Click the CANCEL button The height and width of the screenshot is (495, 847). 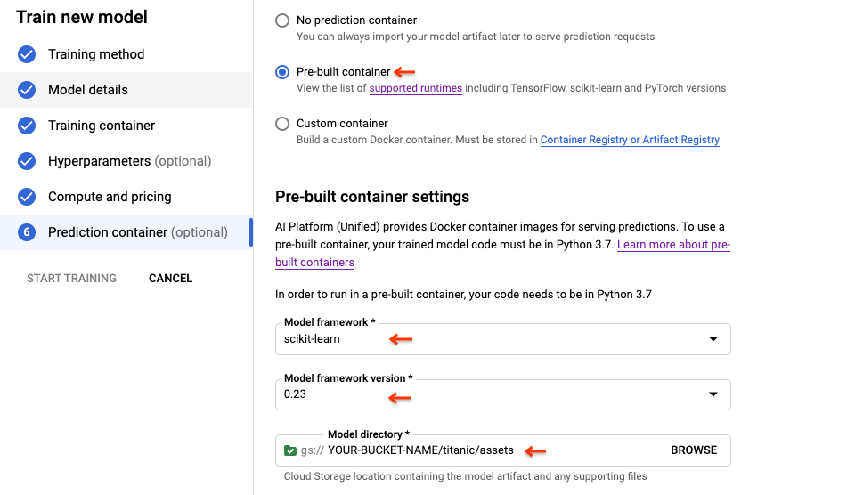tap(170, 279)
